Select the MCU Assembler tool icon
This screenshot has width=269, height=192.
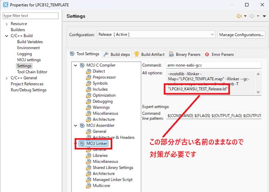click(x=82, y=125)
